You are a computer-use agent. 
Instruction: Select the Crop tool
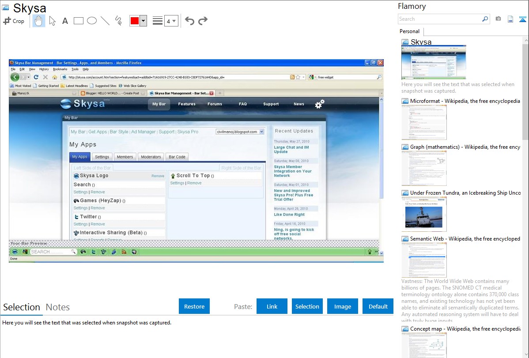tap(14, 21)
